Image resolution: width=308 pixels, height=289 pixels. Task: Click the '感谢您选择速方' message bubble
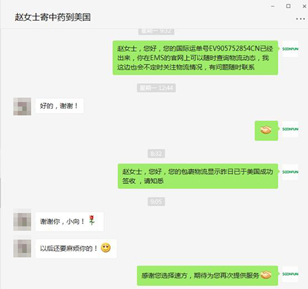point(208,275)
